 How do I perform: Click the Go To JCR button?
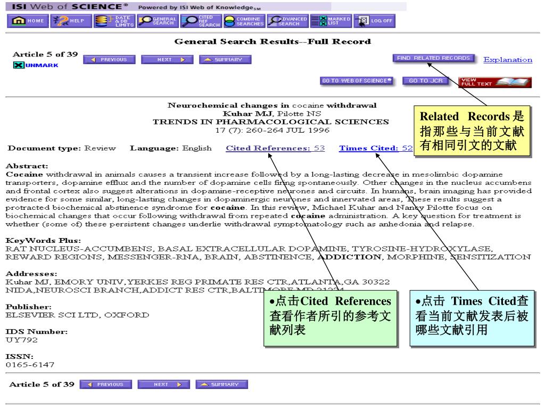click(x=426, y=81)
